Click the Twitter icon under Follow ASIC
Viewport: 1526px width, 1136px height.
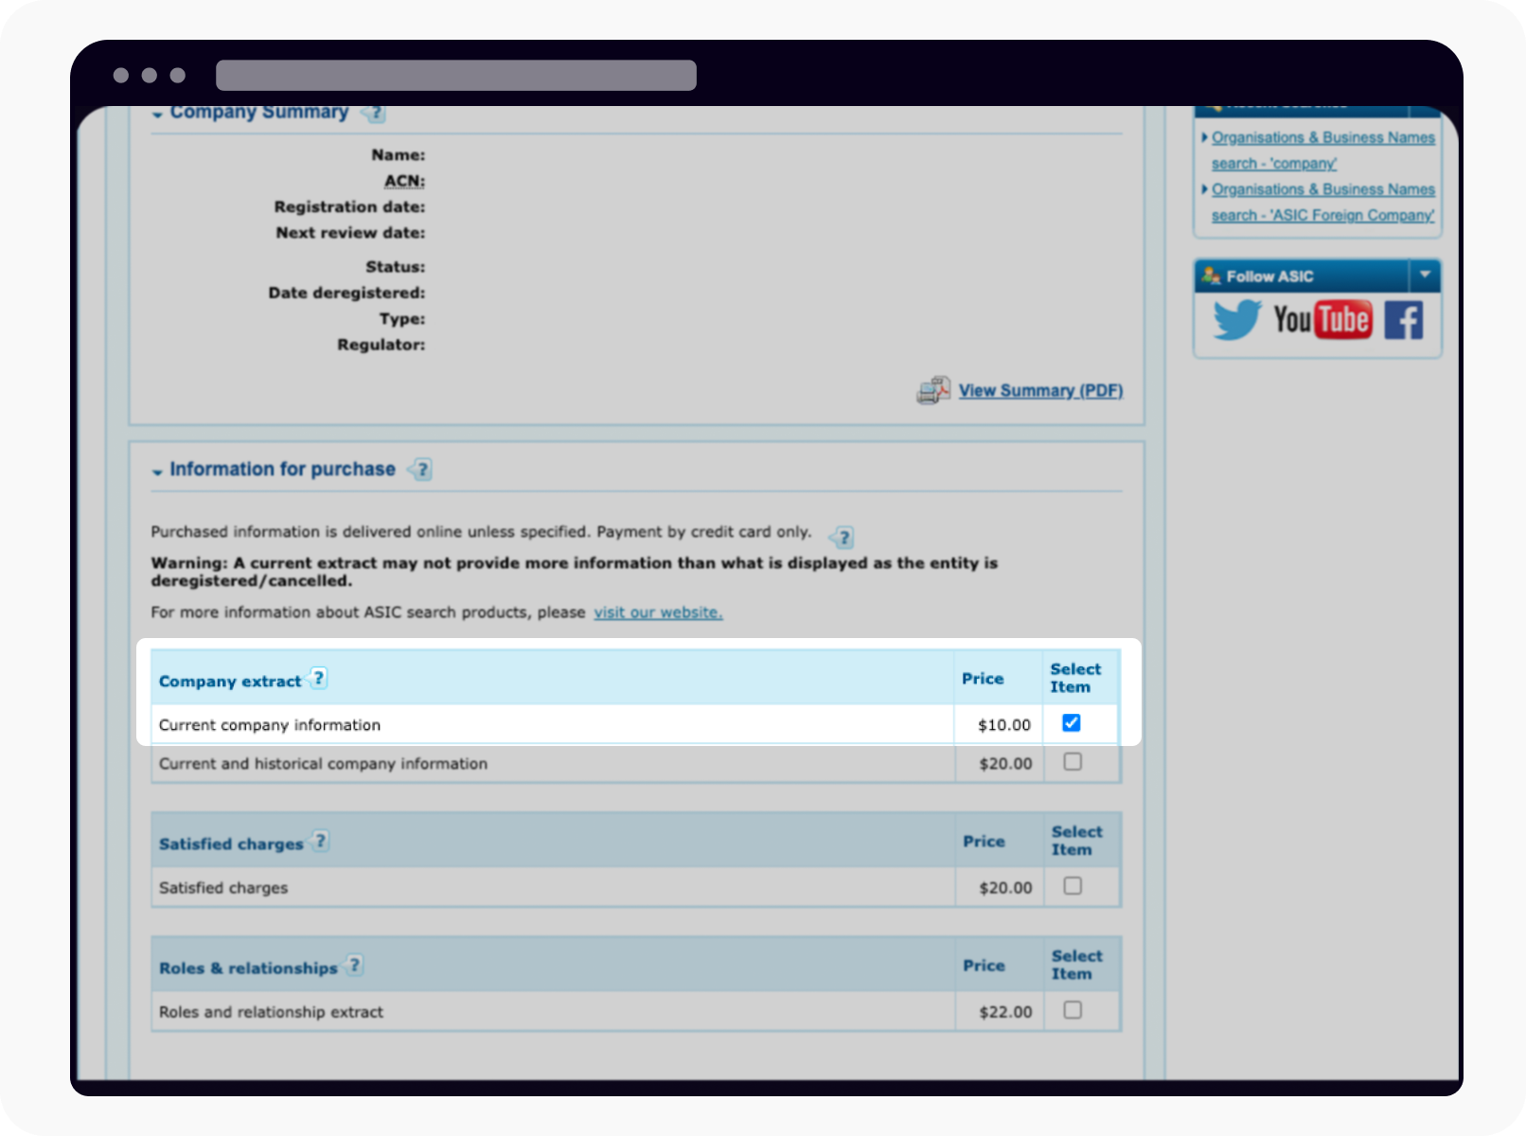coord(1240,320)
